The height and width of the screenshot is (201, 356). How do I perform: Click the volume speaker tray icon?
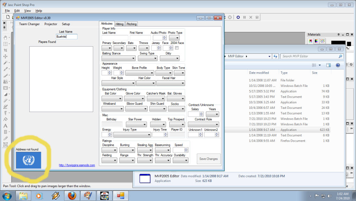329,196
